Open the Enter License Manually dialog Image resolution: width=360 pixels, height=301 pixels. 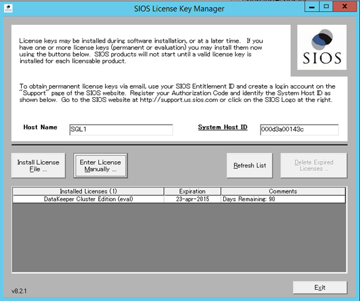click(101, 166)
